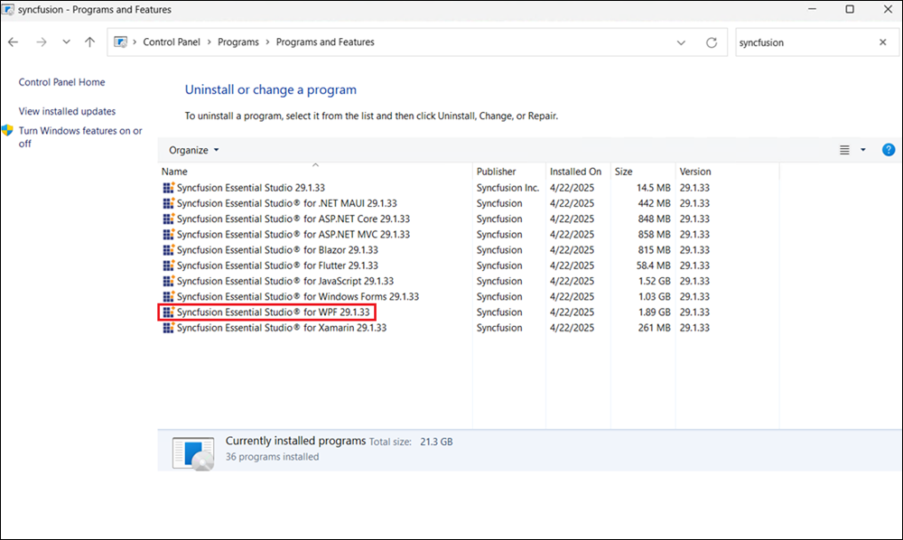
Task: Click the Total size 21.3 GB value
Action: click(x=436, y=442)
